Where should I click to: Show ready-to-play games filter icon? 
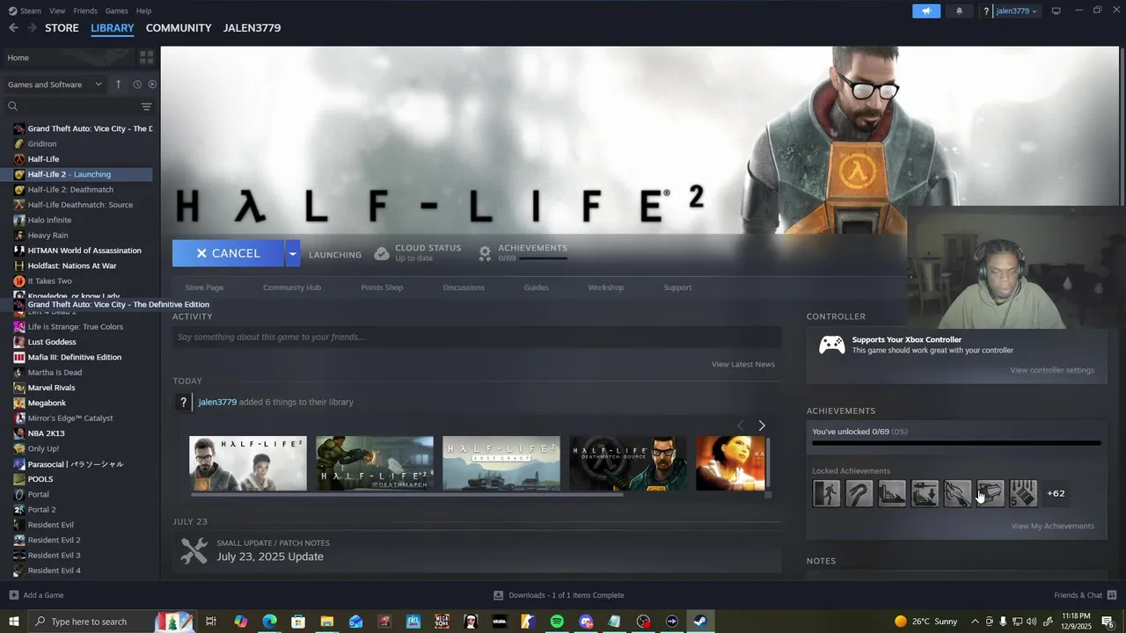tap(152, 84)
